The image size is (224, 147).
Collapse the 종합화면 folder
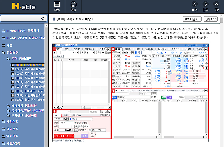point(3,53)
